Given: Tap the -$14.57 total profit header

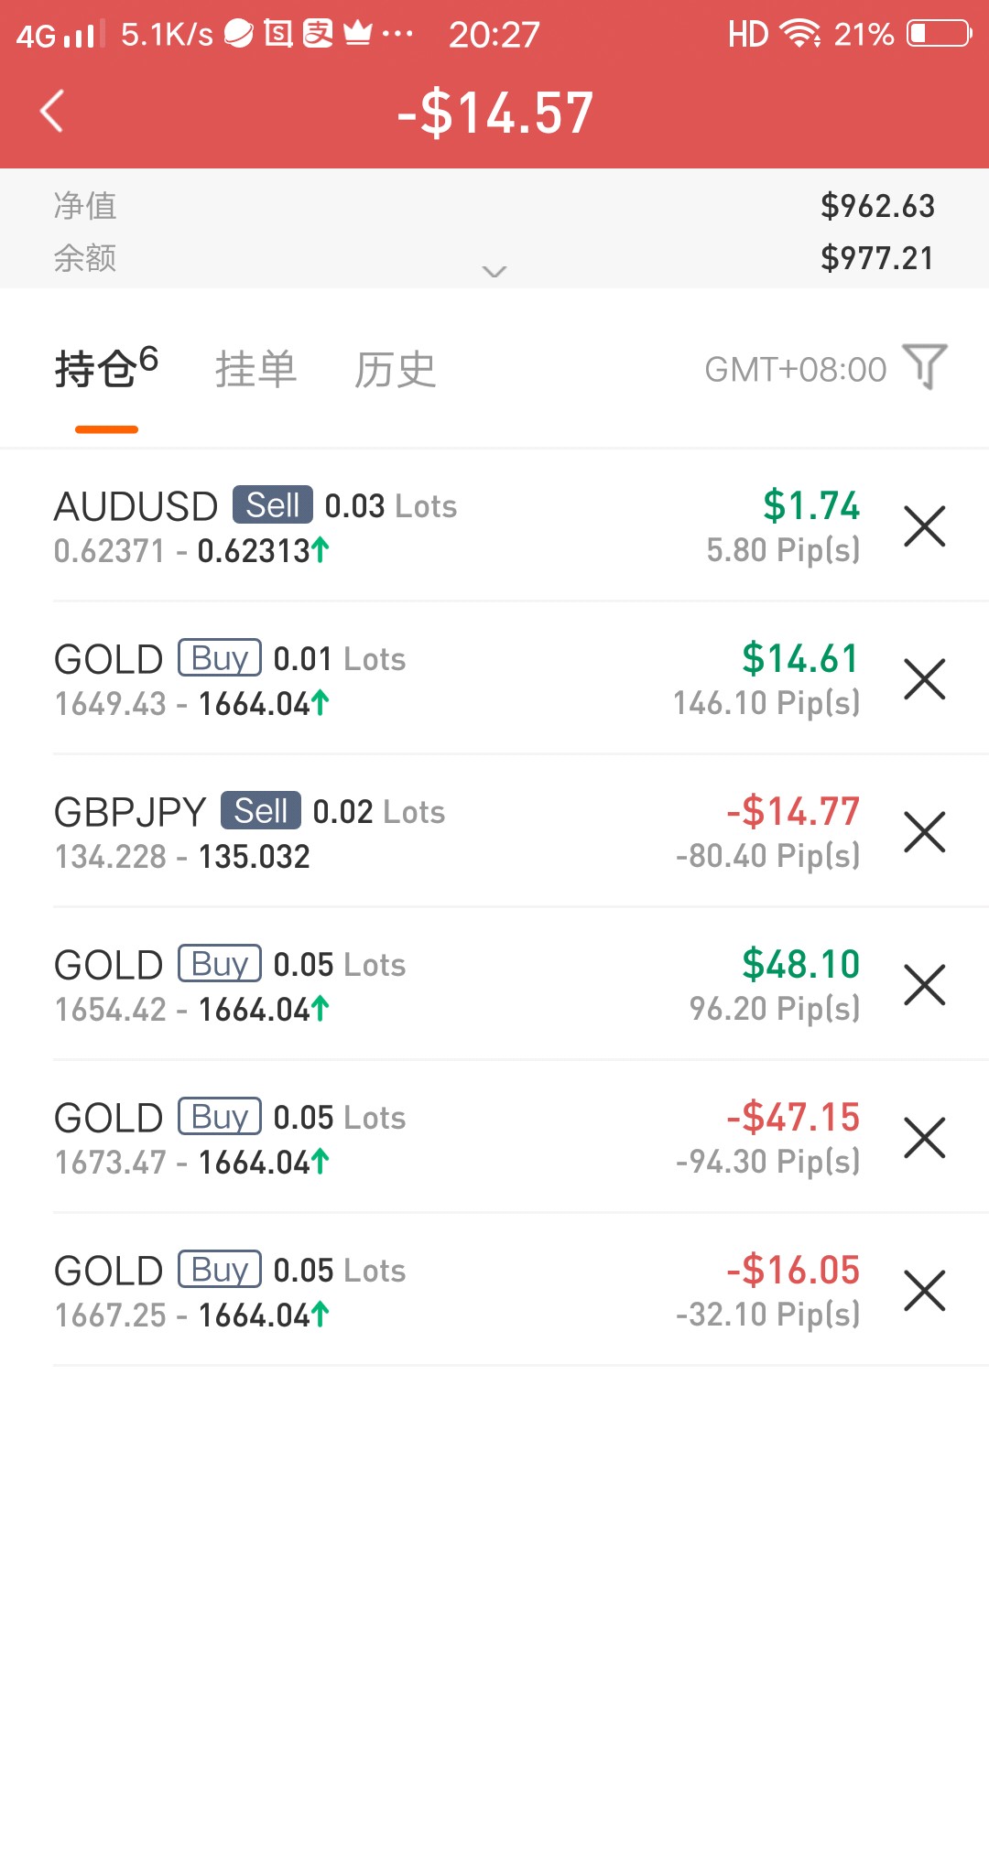Looking at the screenshot, I should click(495, 113).
